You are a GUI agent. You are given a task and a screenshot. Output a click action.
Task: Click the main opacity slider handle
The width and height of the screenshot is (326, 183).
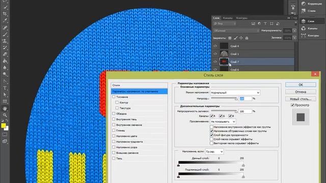(236, 99)
